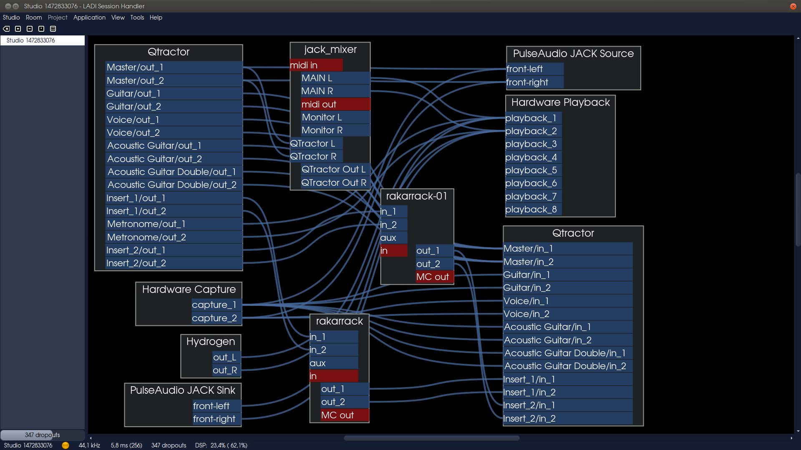Select the Metronome/out_1 port
This screenshot has width=801, height=450.
(x=174, y=224)
